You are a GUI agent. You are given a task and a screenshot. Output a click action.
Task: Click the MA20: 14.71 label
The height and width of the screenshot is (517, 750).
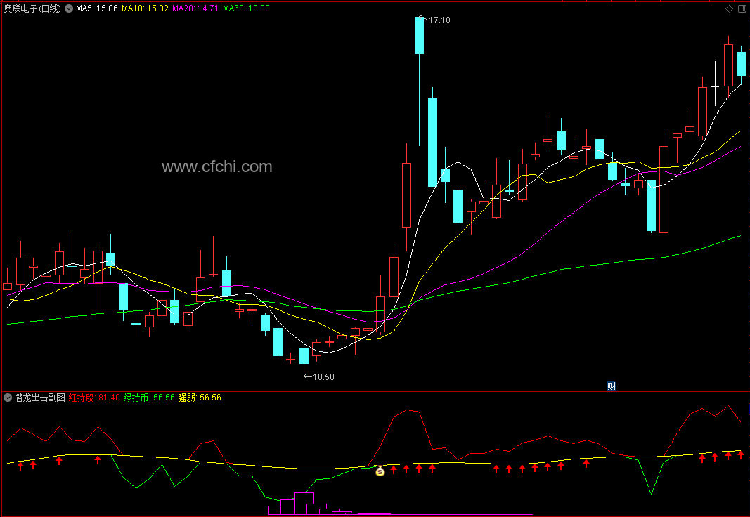pyautogui.click(x=195, y=8)
